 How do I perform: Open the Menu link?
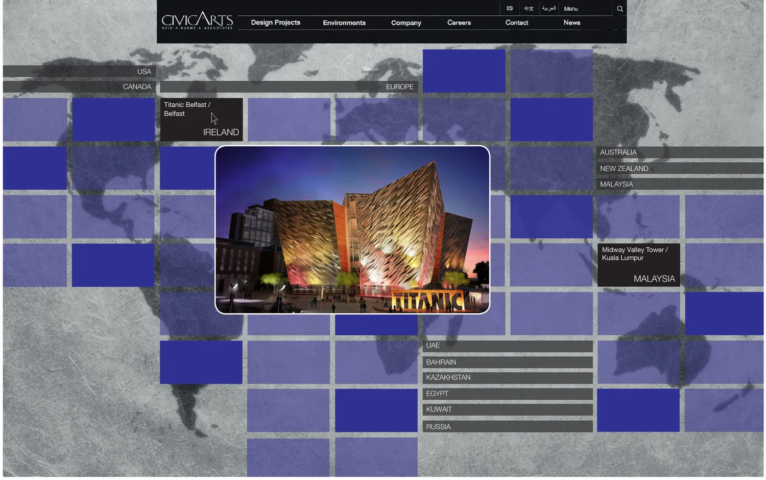point(571,9)
